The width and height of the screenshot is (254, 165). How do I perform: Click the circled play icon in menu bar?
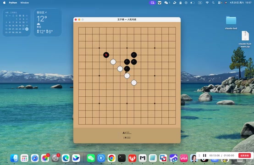(186, 3)
